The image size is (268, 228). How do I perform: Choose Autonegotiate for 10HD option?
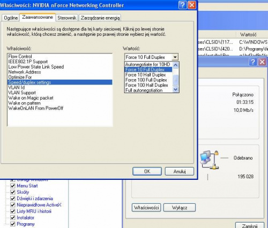[x=148, y=64]
